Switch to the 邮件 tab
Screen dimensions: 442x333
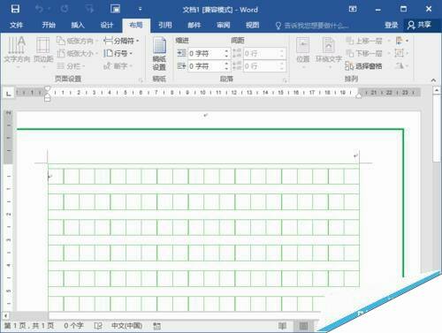click(x=194, y=25)
